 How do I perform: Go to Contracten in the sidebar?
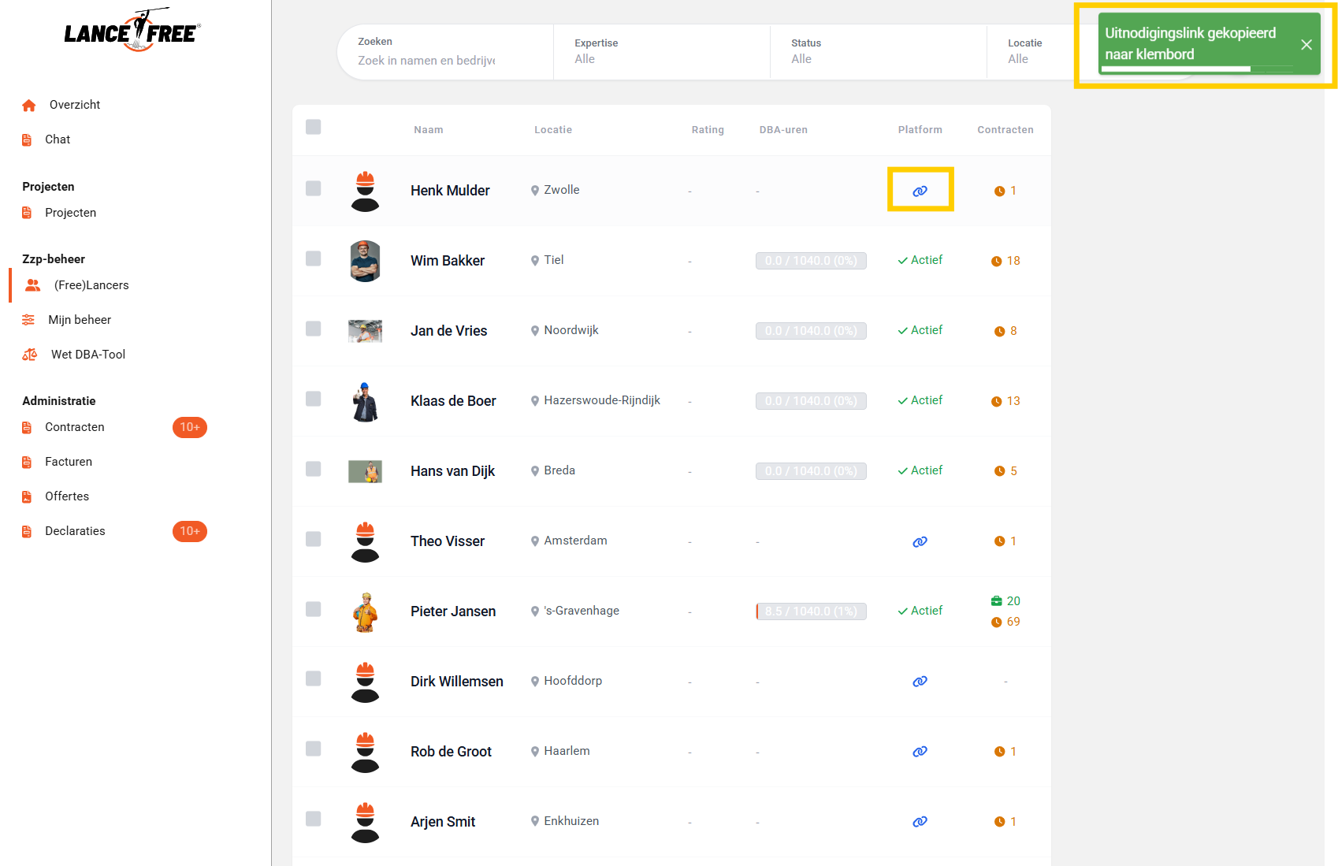pos(75,427)
